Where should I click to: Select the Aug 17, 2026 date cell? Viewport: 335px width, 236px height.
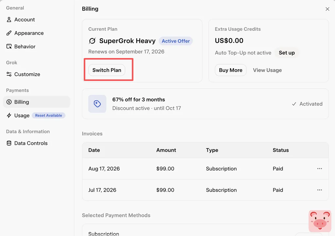104,169
